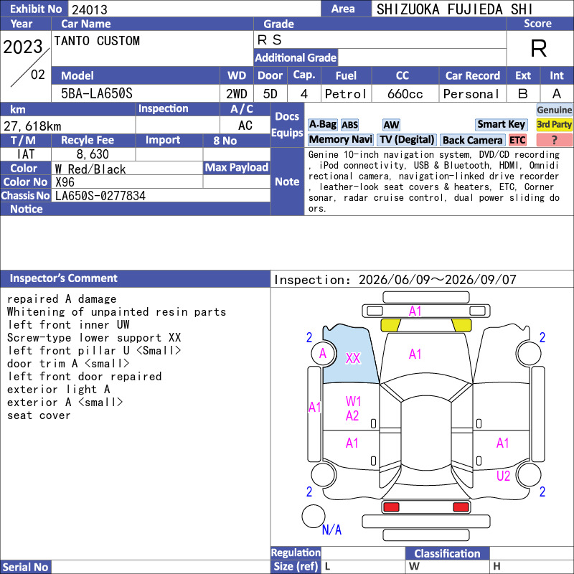Toggle the yellow 3rd Party label
This screenshot has height=574, width=574.
(x=554, y=125)
